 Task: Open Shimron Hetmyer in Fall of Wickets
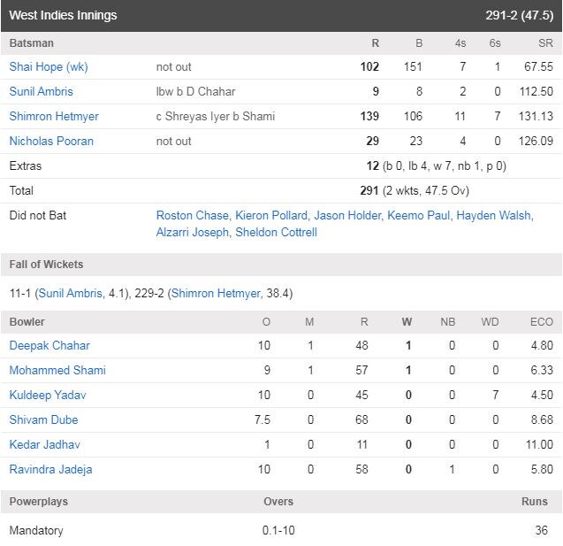point(216,293)
